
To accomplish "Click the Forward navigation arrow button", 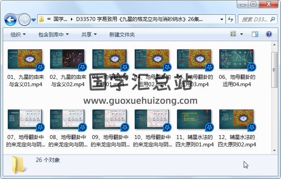I will 24,19.
